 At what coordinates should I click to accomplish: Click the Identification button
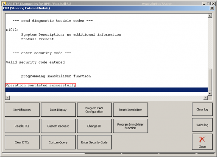click(x=22, y=110)
